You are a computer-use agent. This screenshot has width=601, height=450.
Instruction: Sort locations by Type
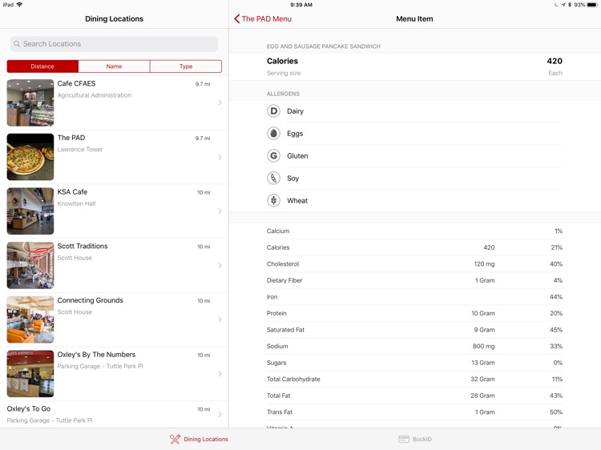[x=186, y=66]
